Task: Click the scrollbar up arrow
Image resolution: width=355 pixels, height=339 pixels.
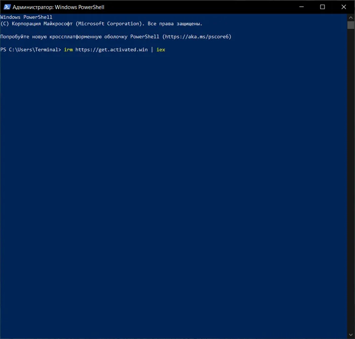Action: [x=350, y=17]
